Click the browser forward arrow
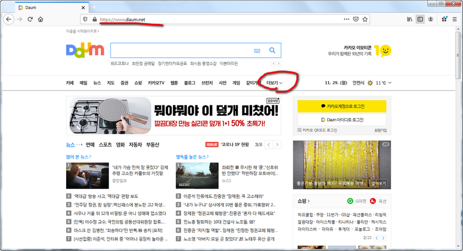This screenshot has height=251, width=463. click(x=20, y=19)
